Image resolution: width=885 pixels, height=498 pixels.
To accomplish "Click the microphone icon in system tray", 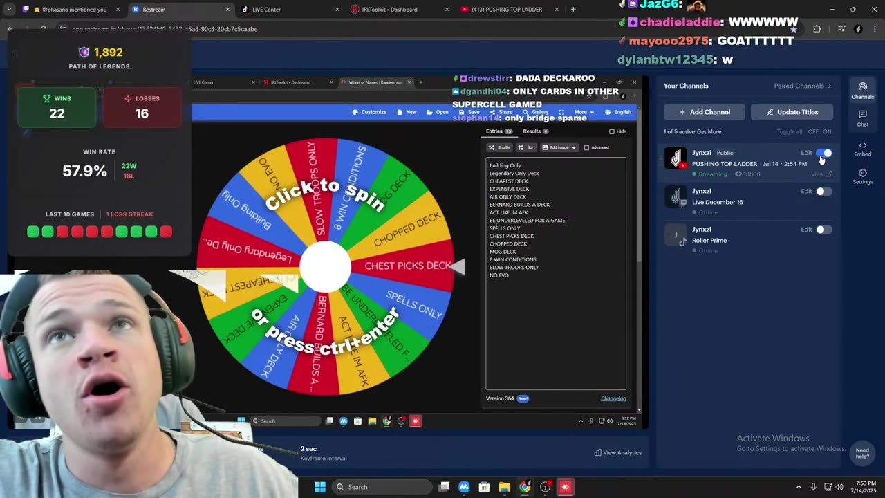I will point(813,487).
